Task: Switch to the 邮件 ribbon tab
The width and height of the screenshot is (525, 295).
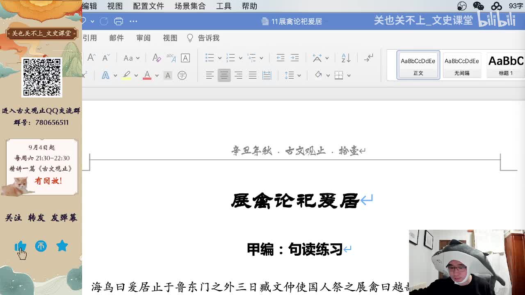Action: pos(116,38)
